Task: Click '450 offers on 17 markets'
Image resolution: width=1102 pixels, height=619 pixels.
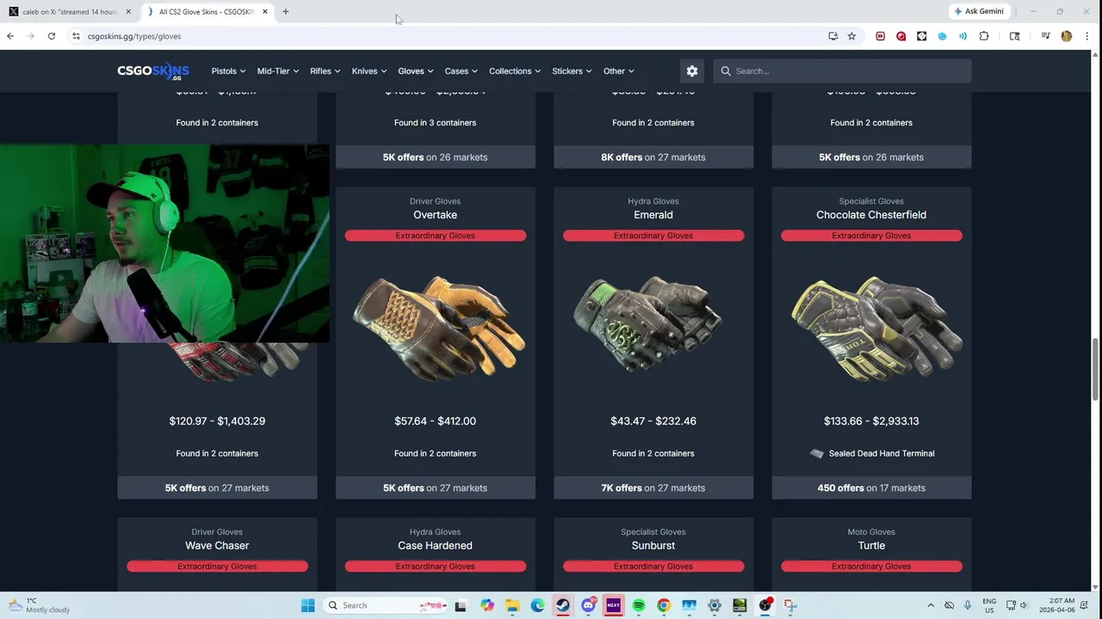Action: coord(871,488)
